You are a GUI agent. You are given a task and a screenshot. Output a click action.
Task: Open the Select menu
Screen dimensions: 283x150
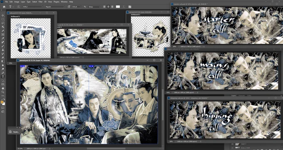[x=35, y=2]
